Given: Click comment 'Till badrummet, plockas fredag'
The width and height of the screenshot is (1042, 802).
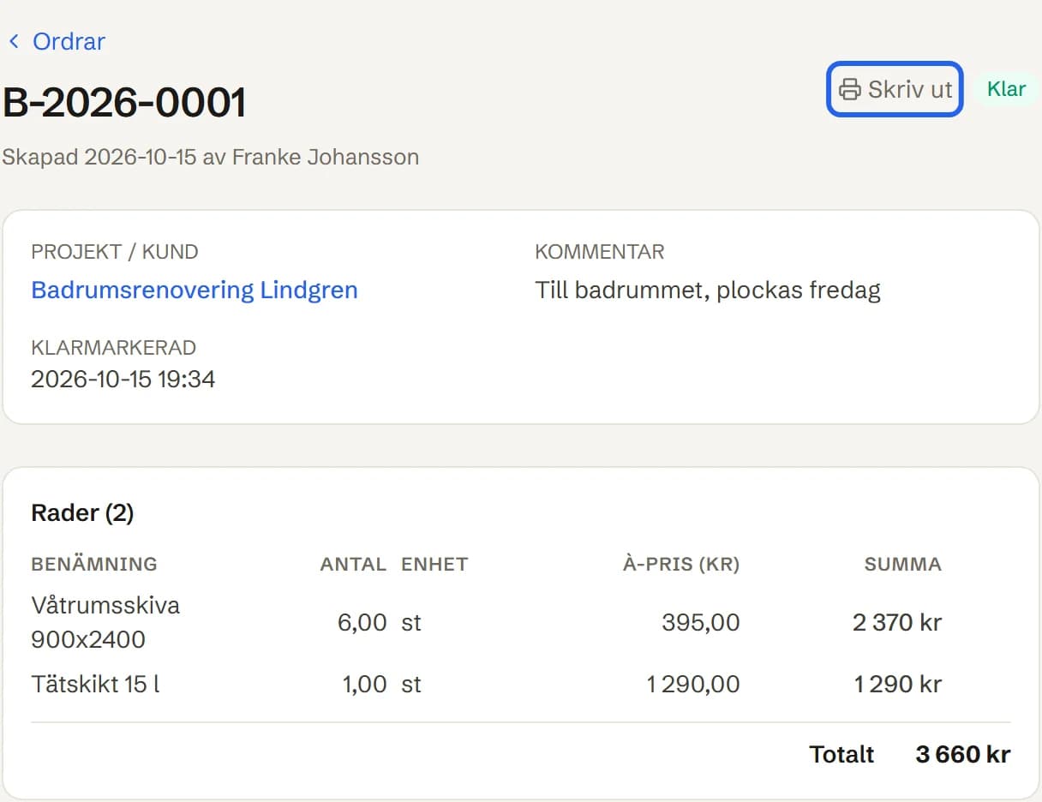Looking at the screenshot, I should 708,290.
